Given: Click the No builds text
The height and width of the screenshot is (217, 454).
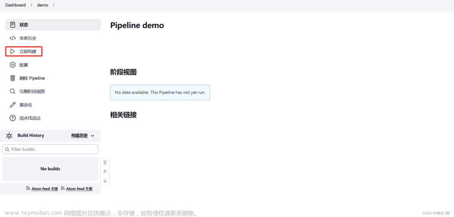Looking at the screenshot, I should [50, 169].
